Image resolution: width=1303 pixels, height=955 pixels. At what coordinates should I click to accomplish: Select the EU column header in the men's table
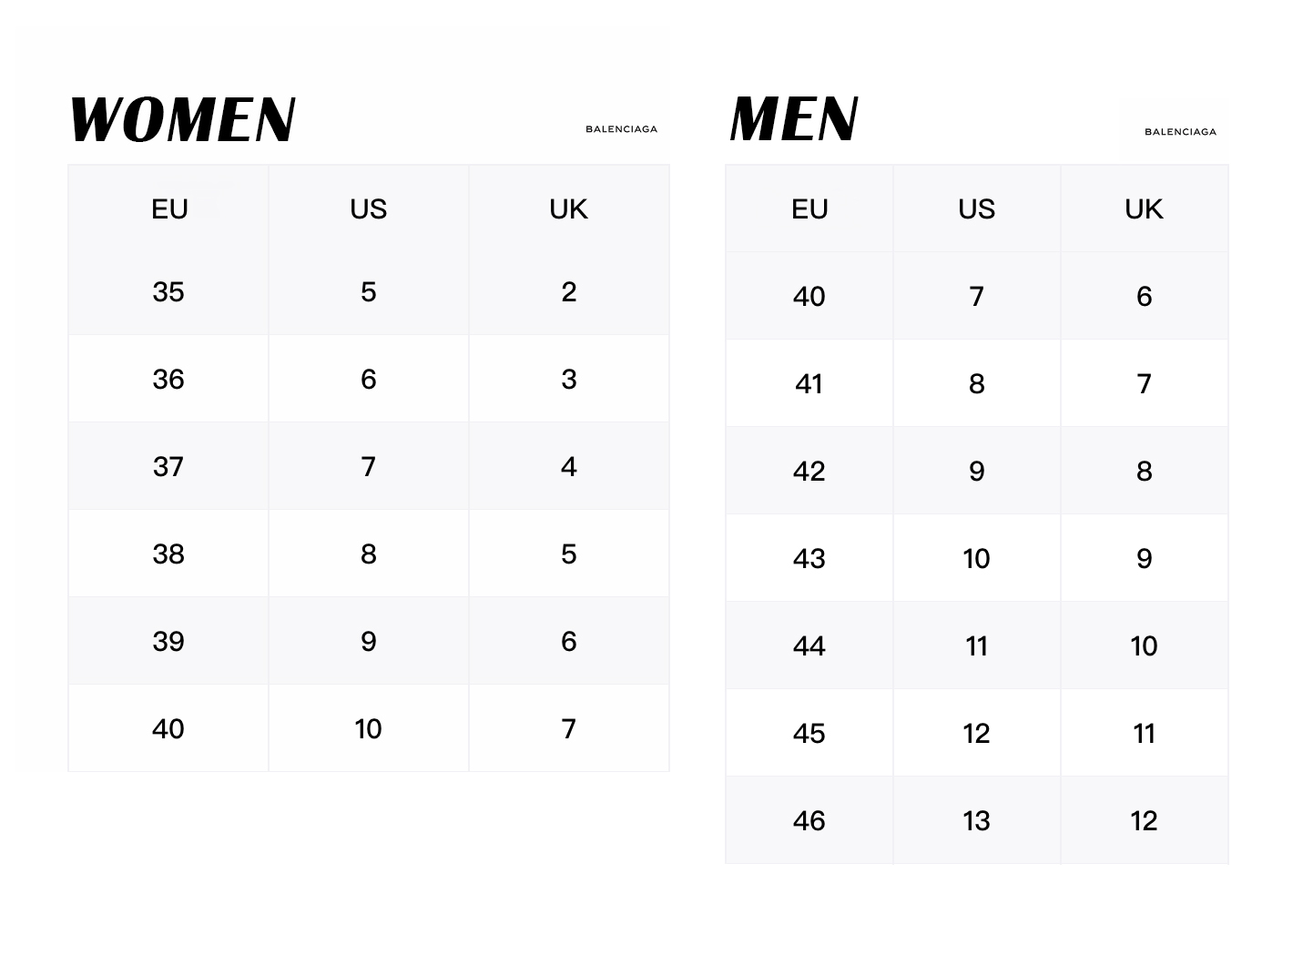[809, 208]
